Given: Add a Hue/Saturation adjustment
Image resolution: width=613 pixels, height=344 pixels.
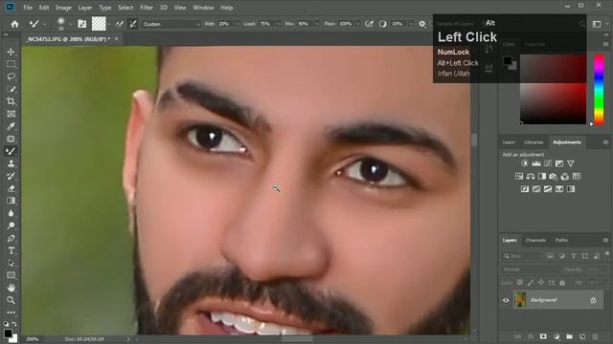Looking at the screenshot, I should (519, 176).
